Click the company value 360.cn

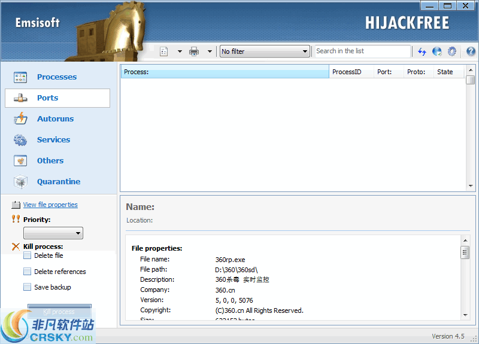tap(225, 290)
